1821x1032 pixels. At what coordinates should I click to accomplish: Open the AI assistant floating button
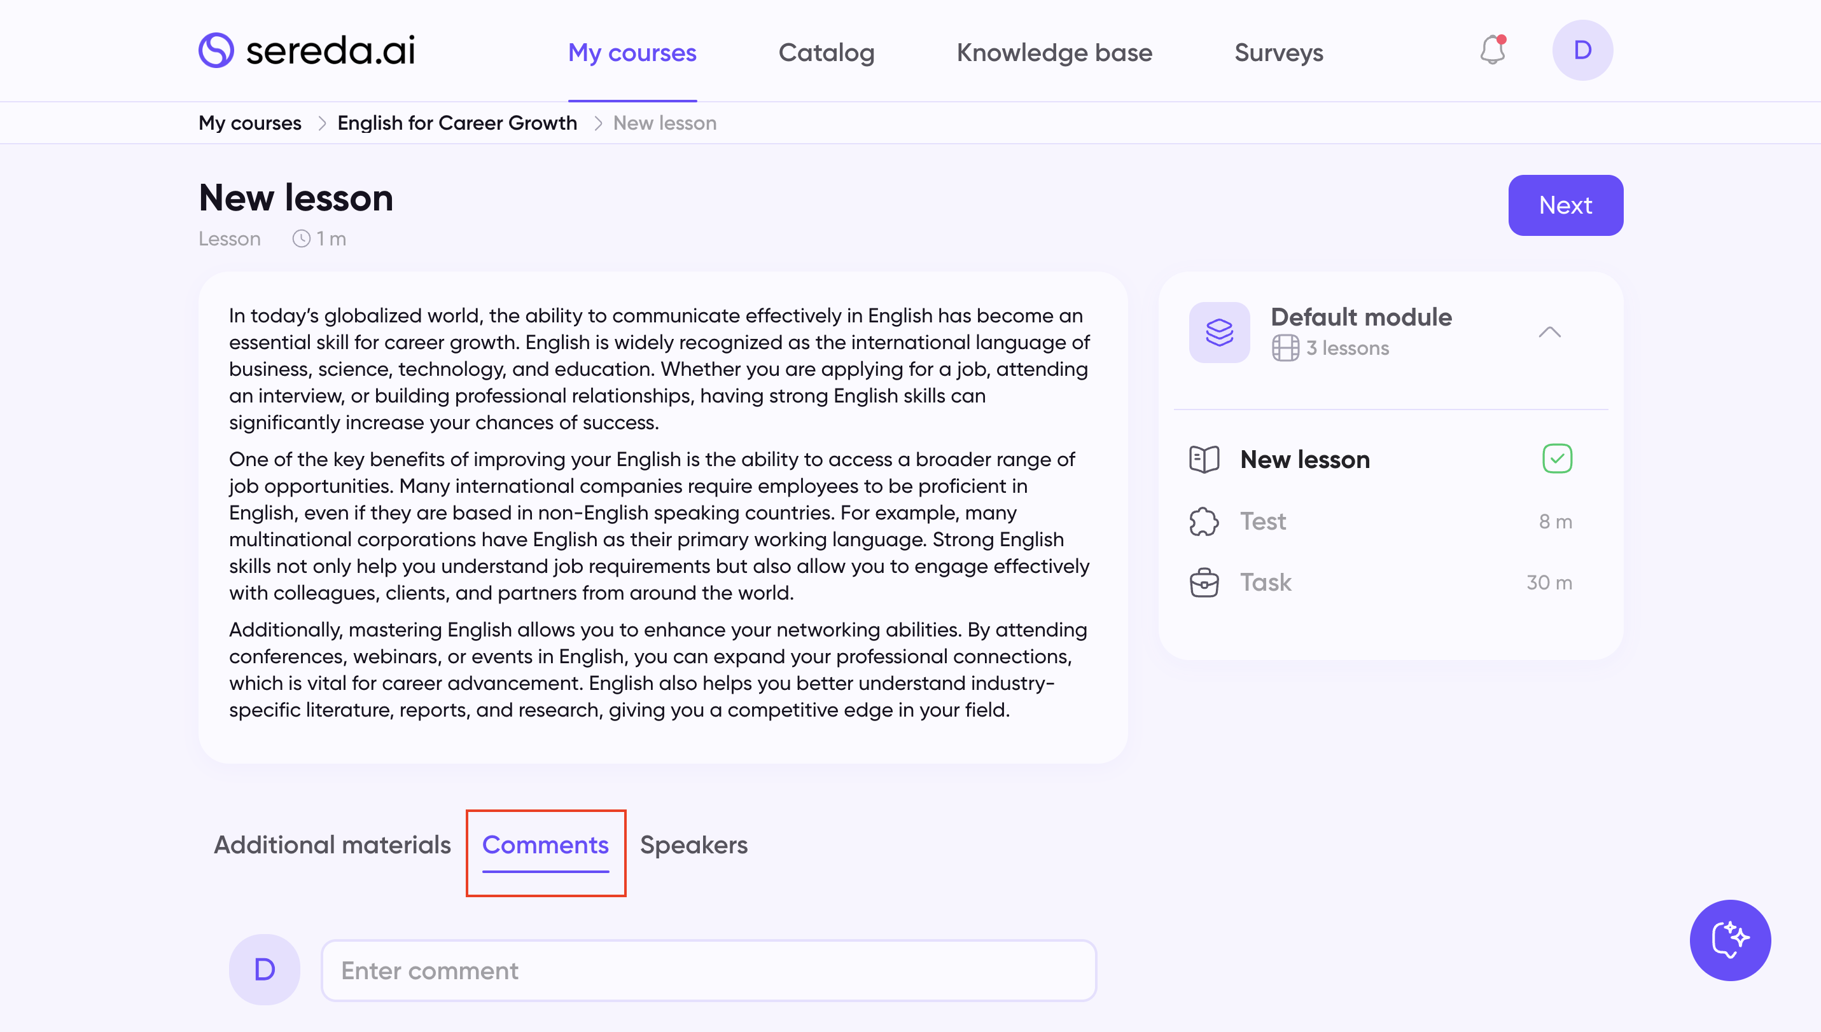click(x=1729, y=940)
